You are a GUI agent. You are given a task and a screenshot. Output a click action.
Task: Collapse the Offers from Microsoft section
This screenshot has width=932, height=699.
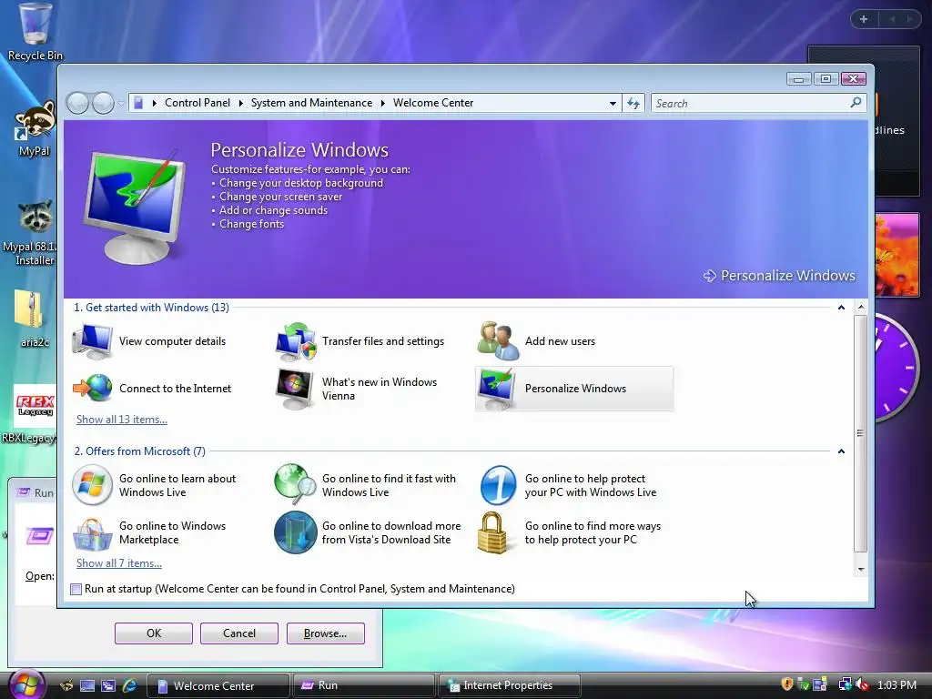[841, 451]
